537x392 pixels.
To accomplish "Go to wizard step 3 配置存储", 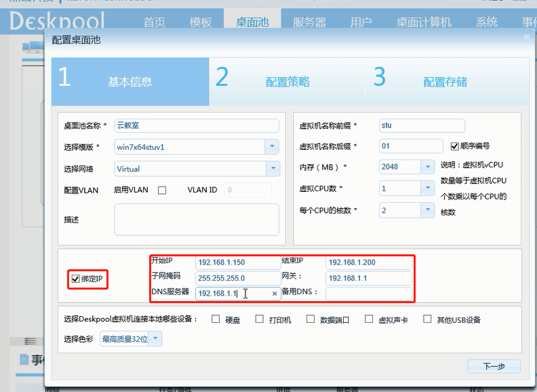I will point(447,81).
